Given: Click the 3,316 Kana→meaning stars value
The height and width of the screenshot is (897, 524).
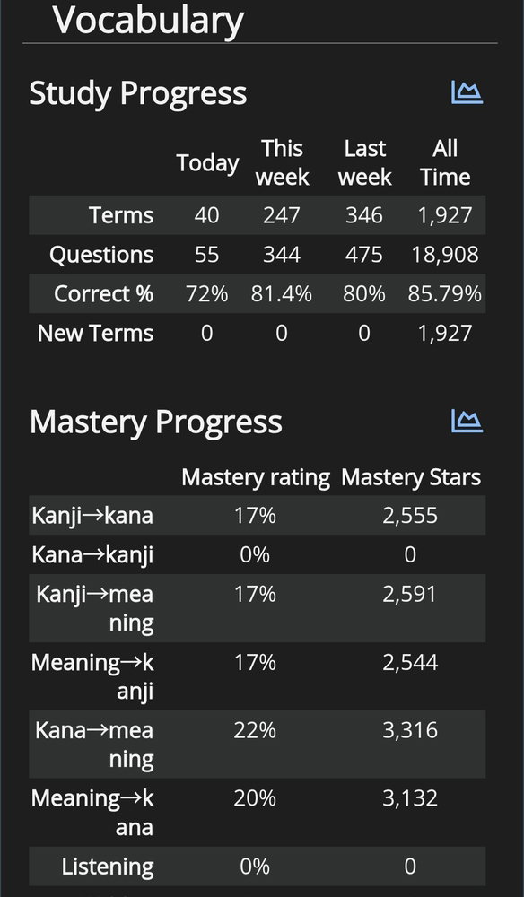Looking at the screenshot, I should click(410, 730).
